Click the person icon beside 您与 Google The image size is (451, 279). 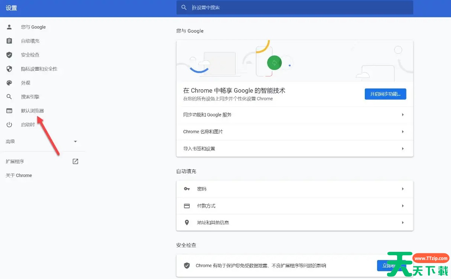click(9, 27)
